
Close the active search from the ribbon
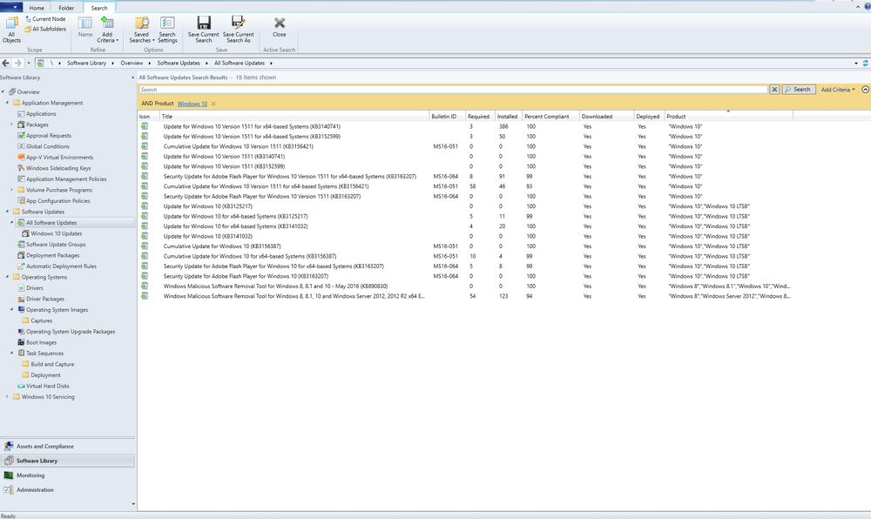(280, 27)
